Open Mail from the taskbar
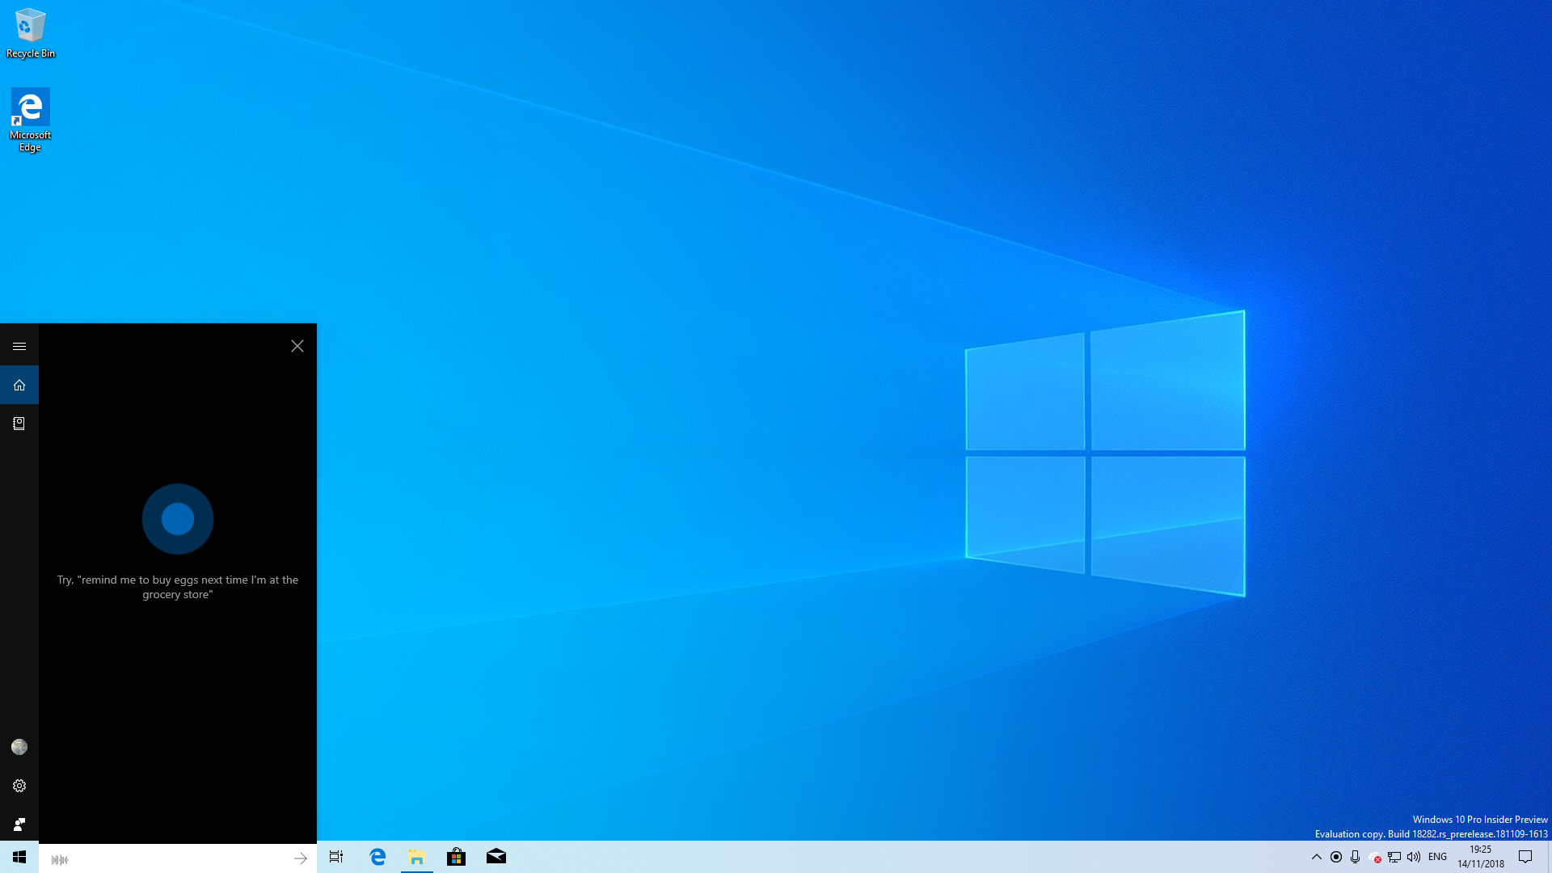The height and width of the screenshot is (873, 1552). click(496, 858)
